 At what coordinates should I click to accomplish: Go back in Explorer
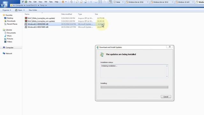[2, 5]
